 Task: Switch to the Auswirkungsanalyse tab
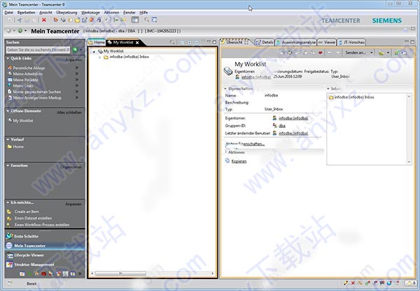(296, 42)
